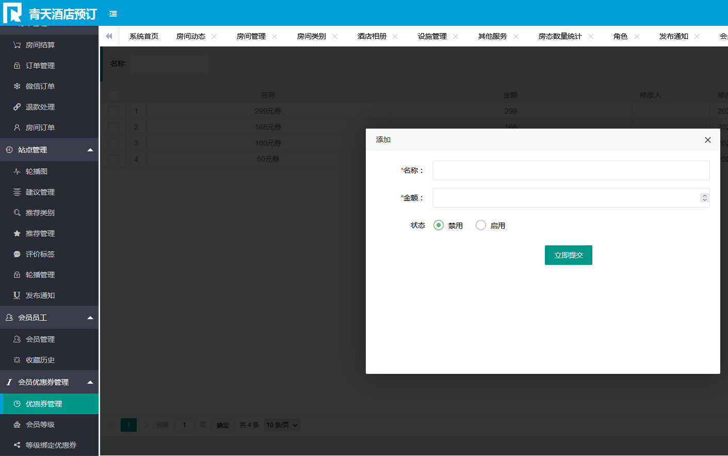728x456 pixels.
Task: Click the 299元券 name cell
Action: point(268,111)
